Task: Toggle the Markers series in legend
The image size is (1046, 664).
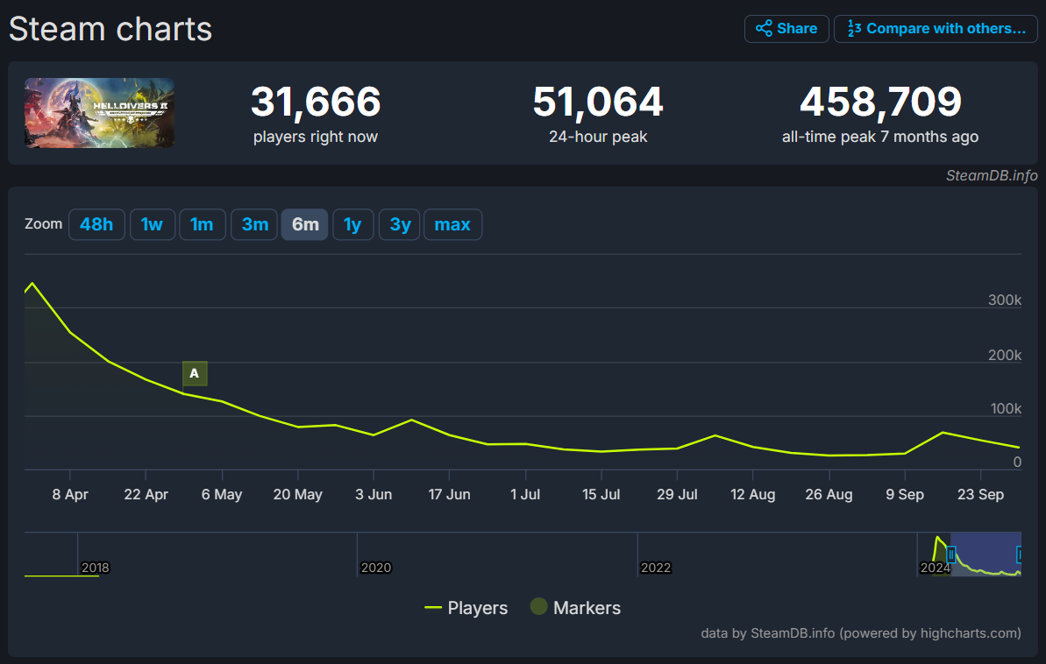Action: (575, 608)
